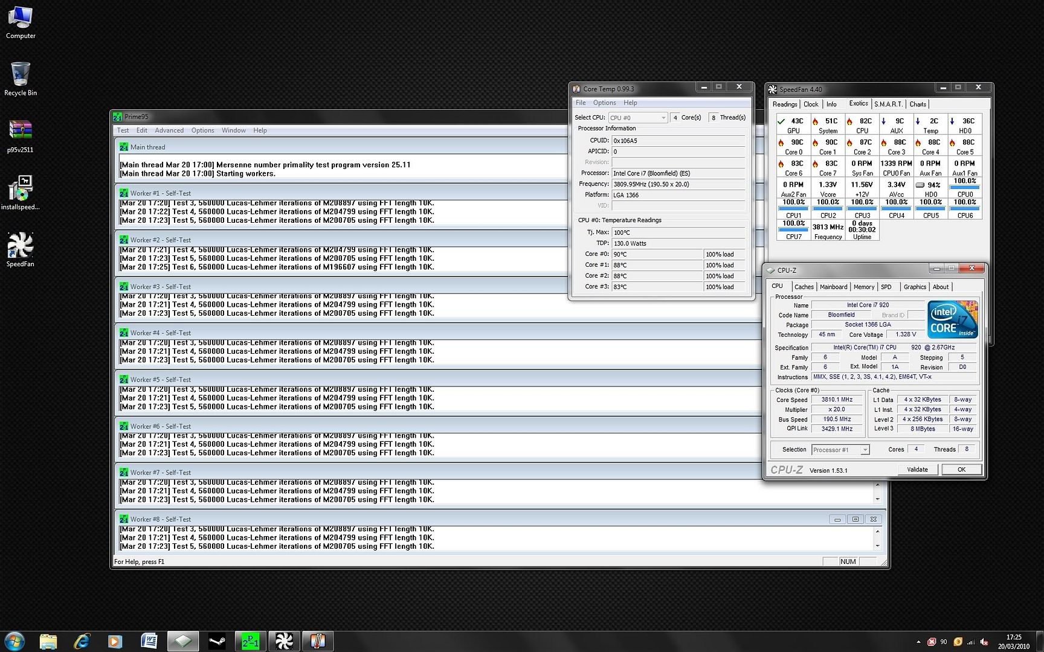Screen dimensions: 1044x652
Task: Click the Worker #4 window icon
Action: coord(124,333)
